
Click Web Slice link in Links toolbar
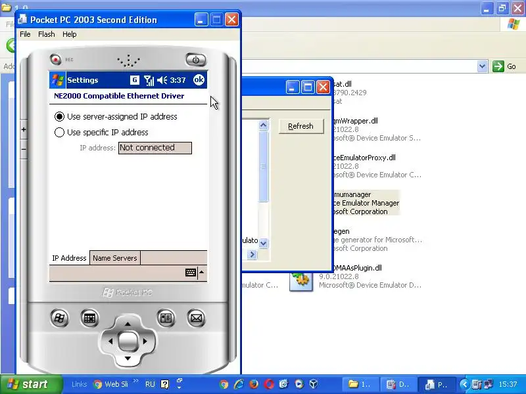(x=112, y=384)
